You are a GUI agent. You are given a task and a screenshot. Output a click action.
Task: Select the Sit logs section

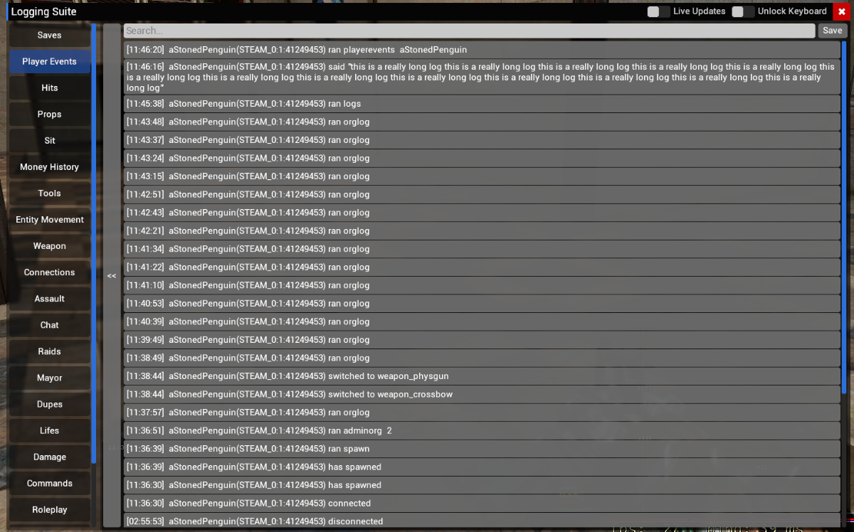tap(49, 140)
